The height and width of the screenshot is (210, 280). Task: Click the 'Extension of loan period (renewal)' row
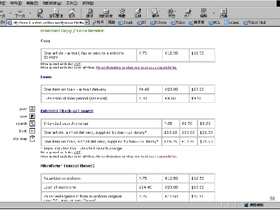[128, 98]
